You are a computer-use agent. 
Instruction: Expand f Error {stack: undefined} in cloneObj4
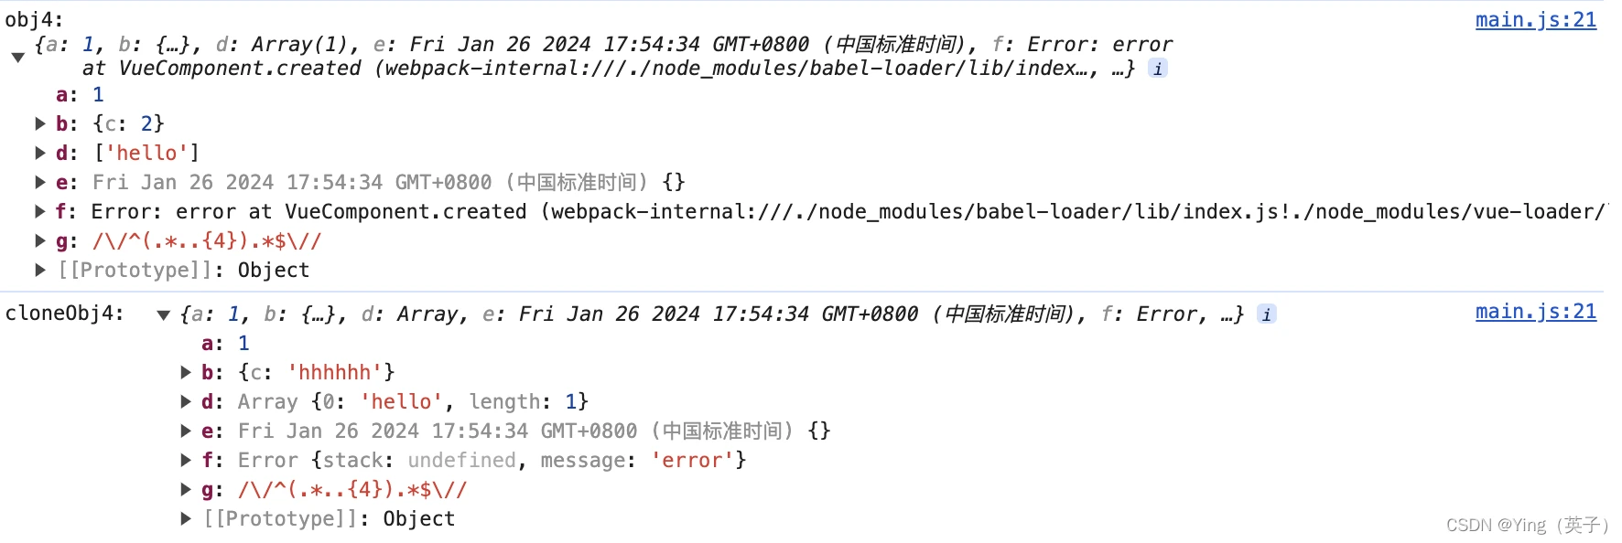[x=186, y=460]
